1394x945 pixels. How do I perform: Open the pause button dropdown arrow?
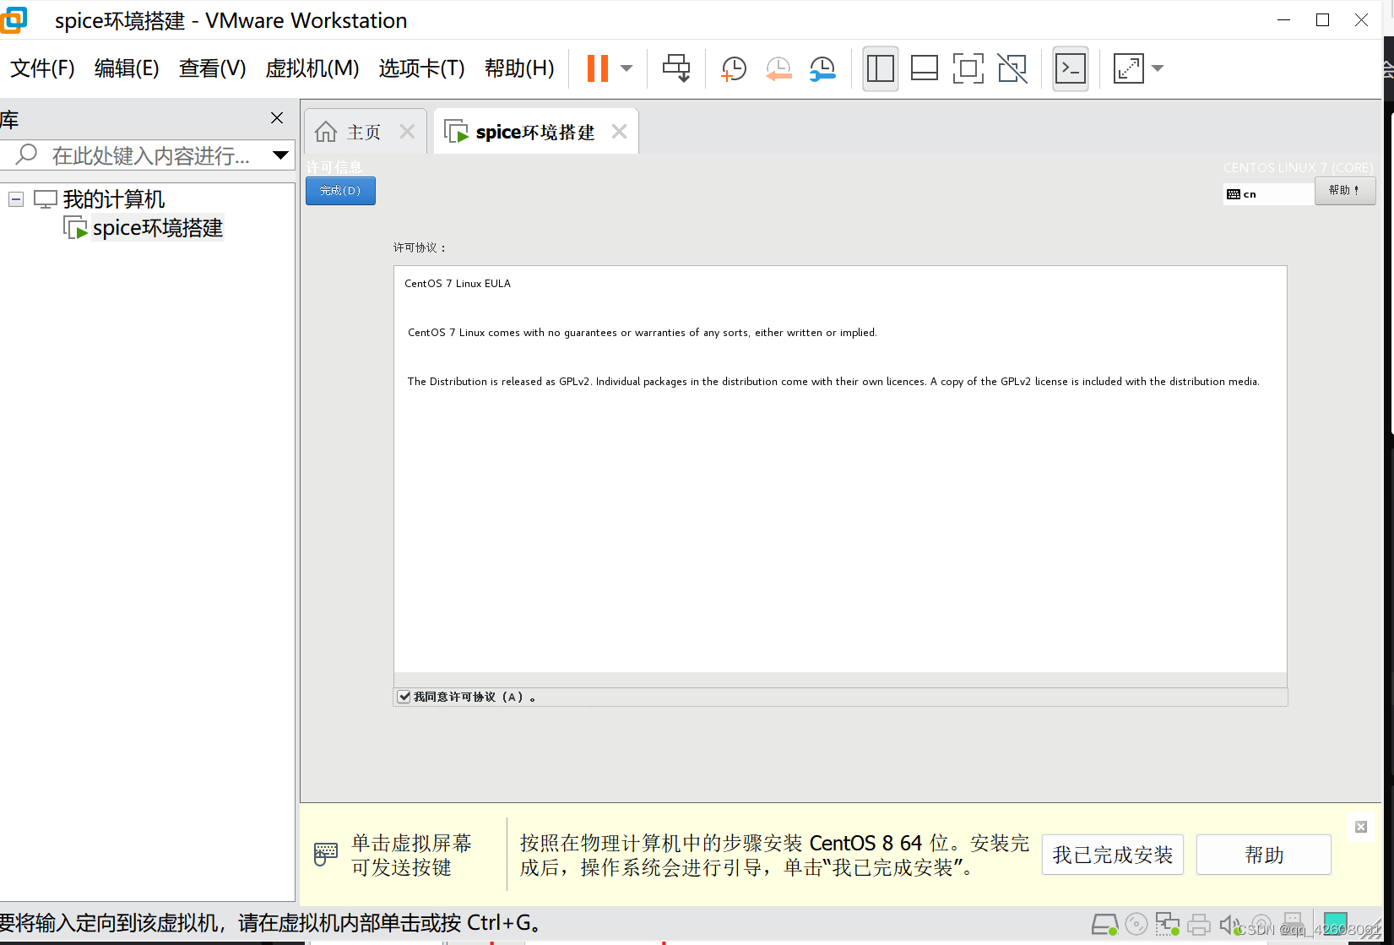[625, 68]
